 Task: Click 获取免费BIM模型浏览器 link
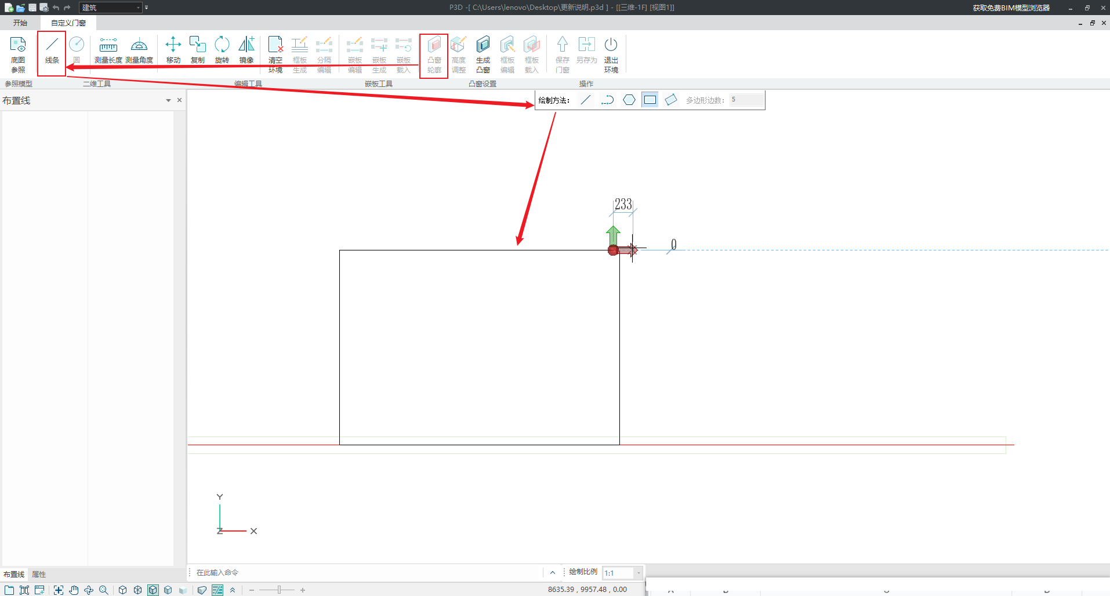[x=1011, y=8]
